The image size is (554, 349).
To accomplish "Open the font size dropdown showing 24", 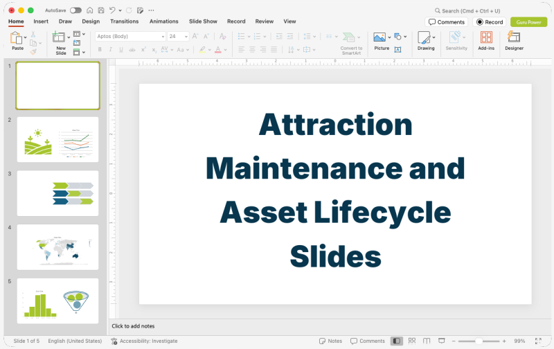I will point(178,36).
